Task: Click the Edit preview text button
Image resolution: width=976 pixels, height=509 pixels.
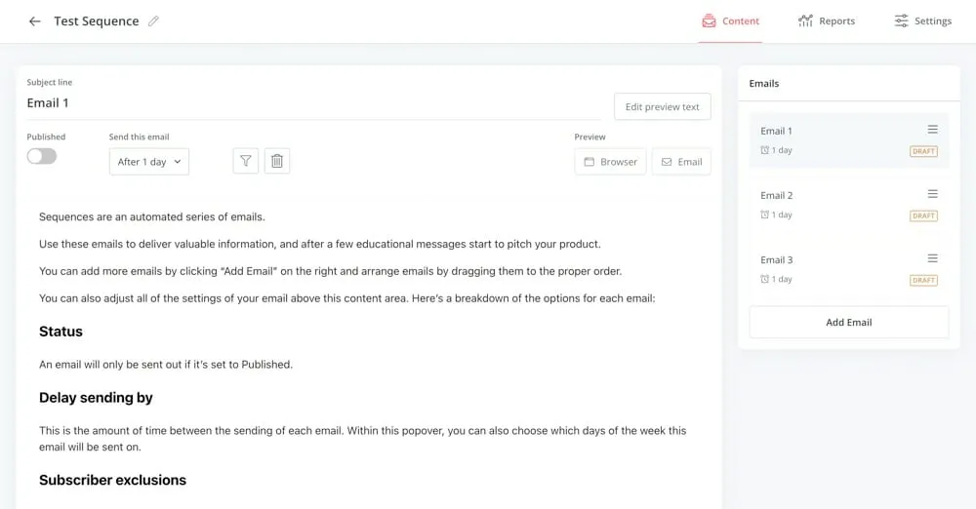Action: pyautogui.click(x=662, y=107)
